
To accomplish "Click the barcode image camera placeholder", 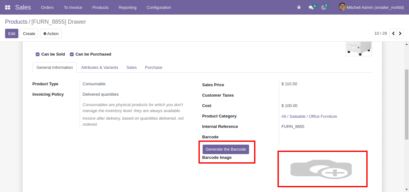I will [x=321, y=169].
